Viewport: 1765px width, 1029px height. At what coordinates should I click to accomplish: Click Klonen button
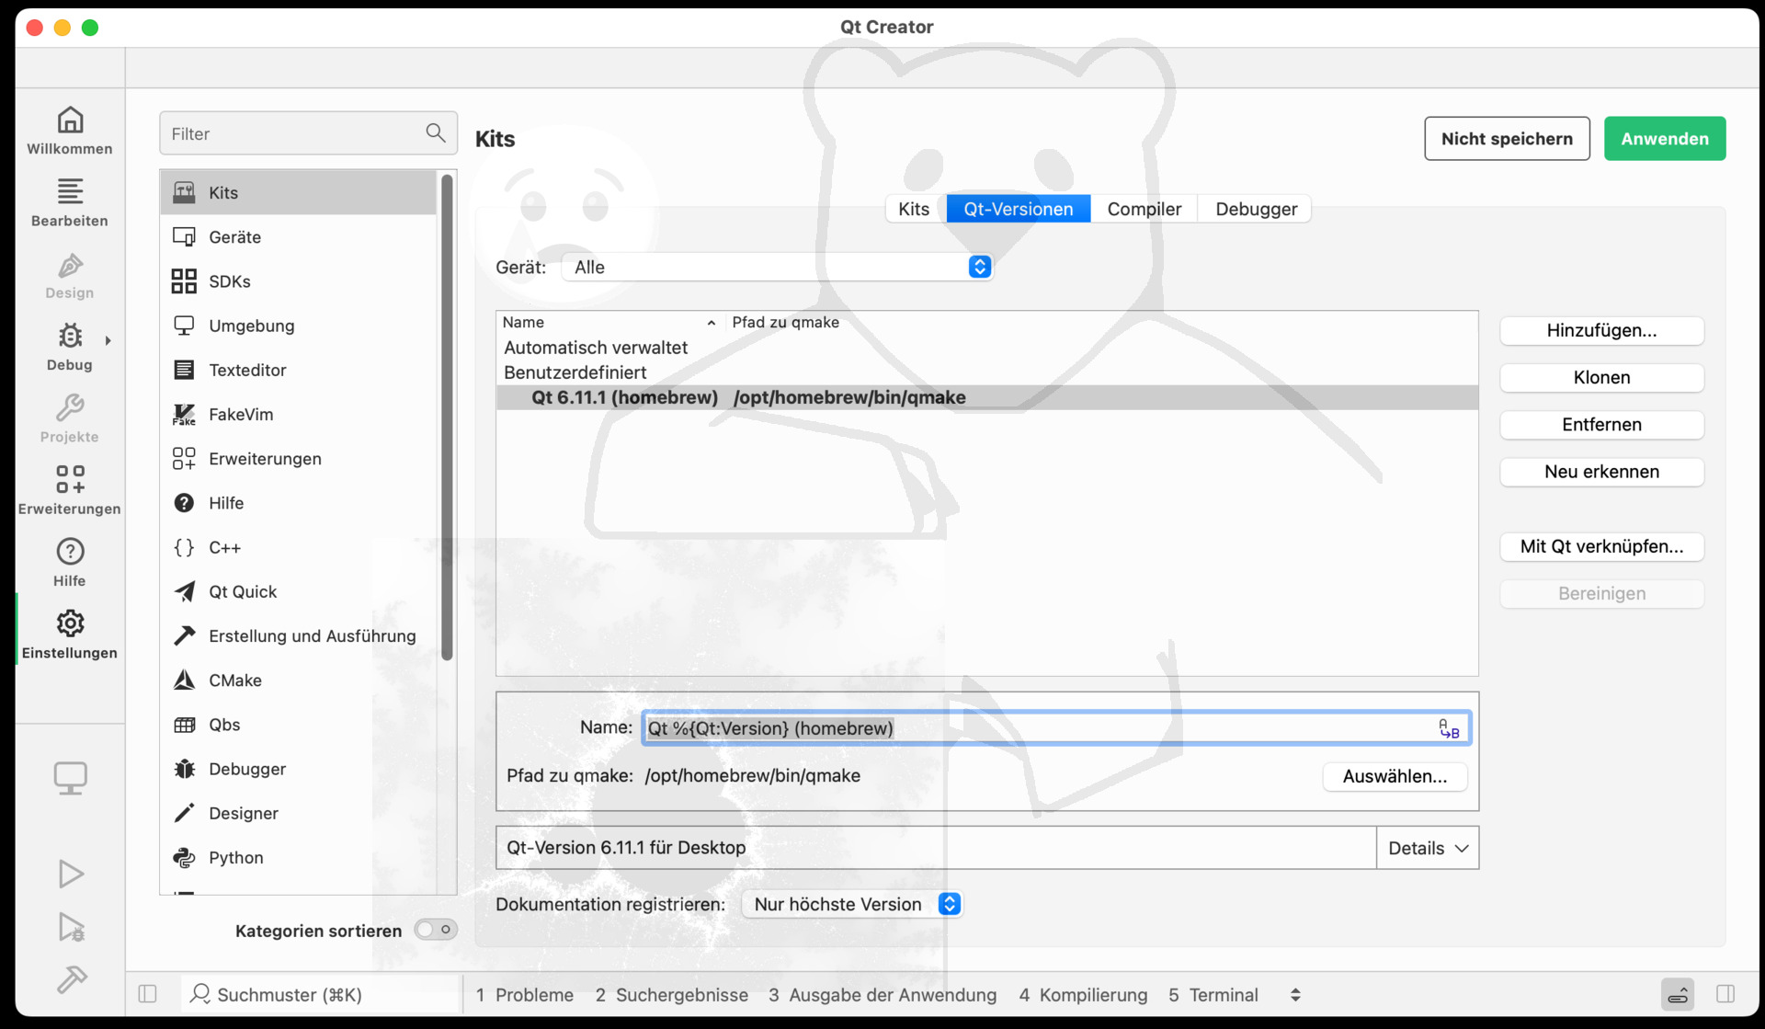(x=1601, y=378)
